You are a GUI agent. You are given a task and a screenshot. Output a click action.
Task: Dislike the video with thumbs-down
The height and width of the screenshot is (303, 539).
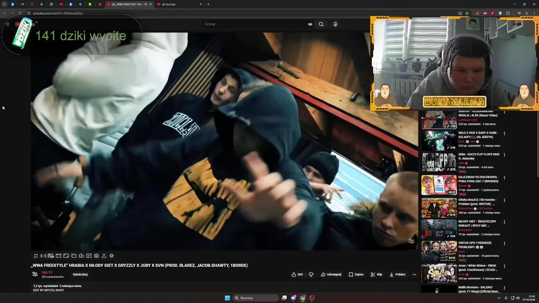click(311, 274)
